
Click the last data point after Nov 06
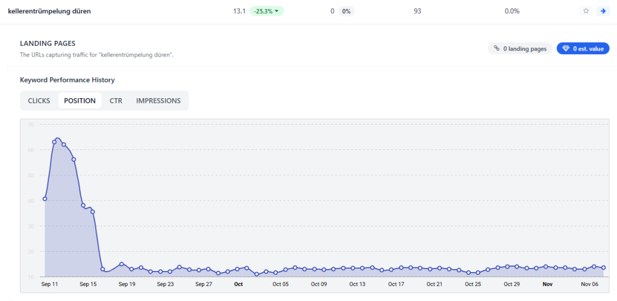pyautogui.click(x=603, y=268)
